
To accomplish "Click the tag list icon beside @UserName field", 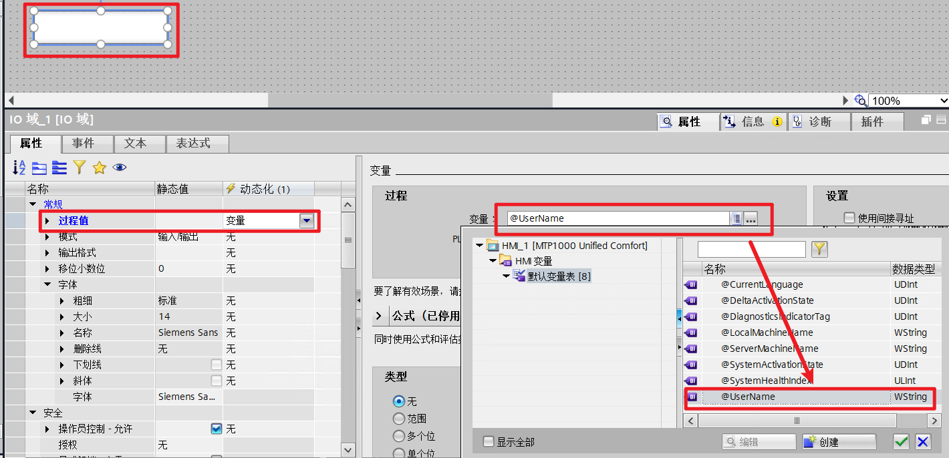I will [736, 218].
